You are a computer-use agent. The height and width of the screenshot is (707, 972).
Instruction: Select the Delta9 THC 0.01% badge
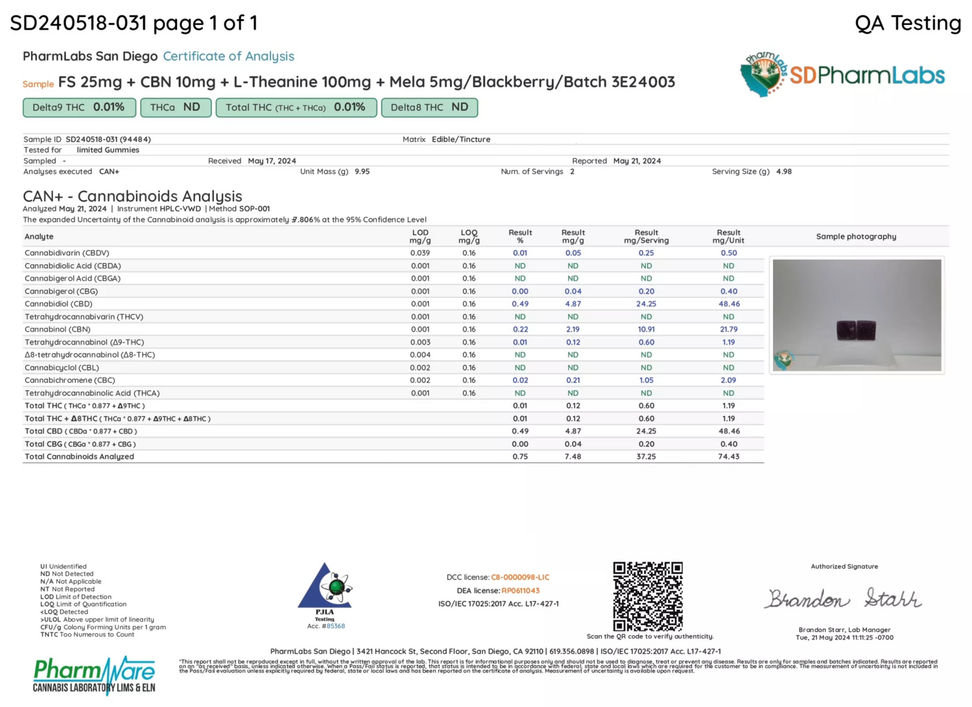pos(79,108)
